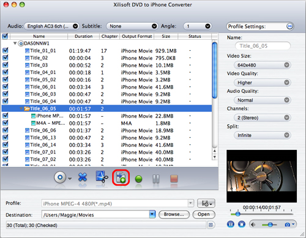Open the Video Size 640x480 dropdown

(x=263, y=65)
